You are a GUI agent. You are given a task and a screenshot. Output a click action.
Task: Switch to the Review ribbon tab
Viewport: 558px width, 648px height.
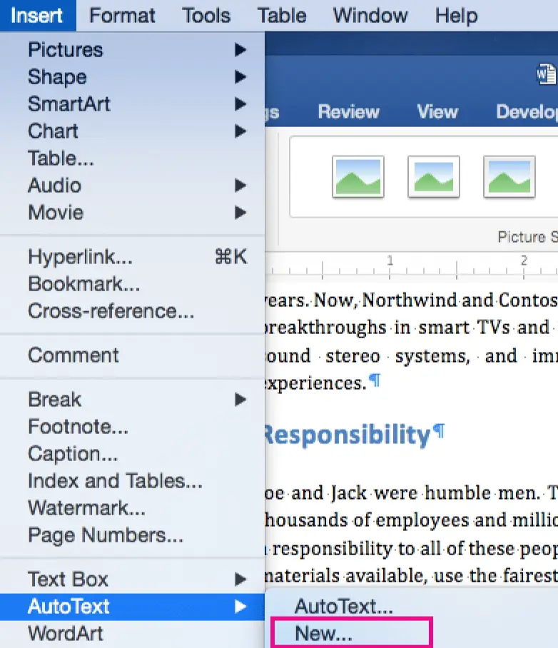(x=348, y=112)
